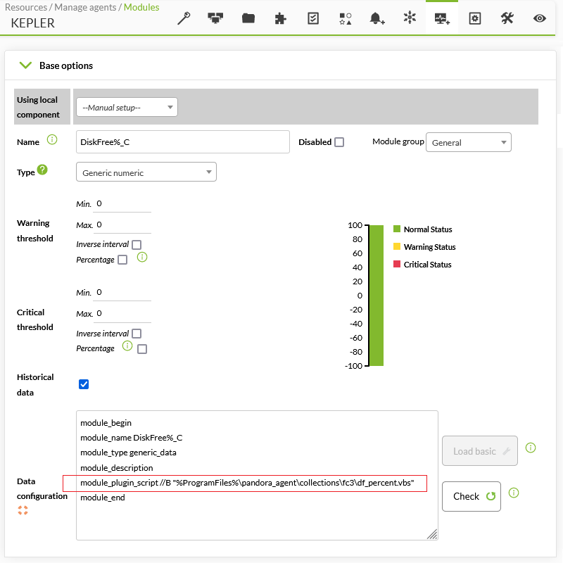Toggle Warning threshold Inverse interval checkbox
The width and height of the screenshot is (563, 563).
[x=137, y=245]
